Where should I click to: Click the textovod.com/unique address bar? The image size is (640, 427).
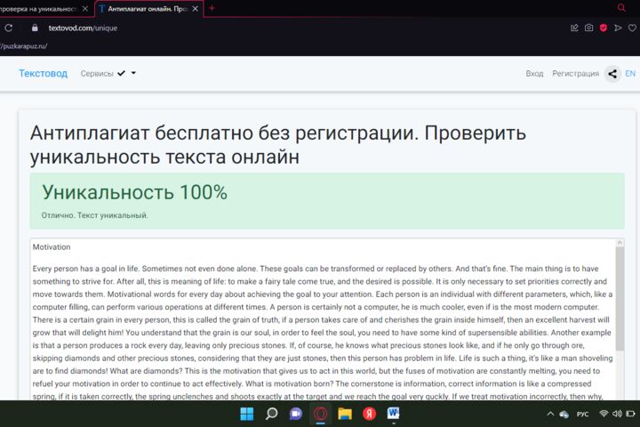click(83, 28)
